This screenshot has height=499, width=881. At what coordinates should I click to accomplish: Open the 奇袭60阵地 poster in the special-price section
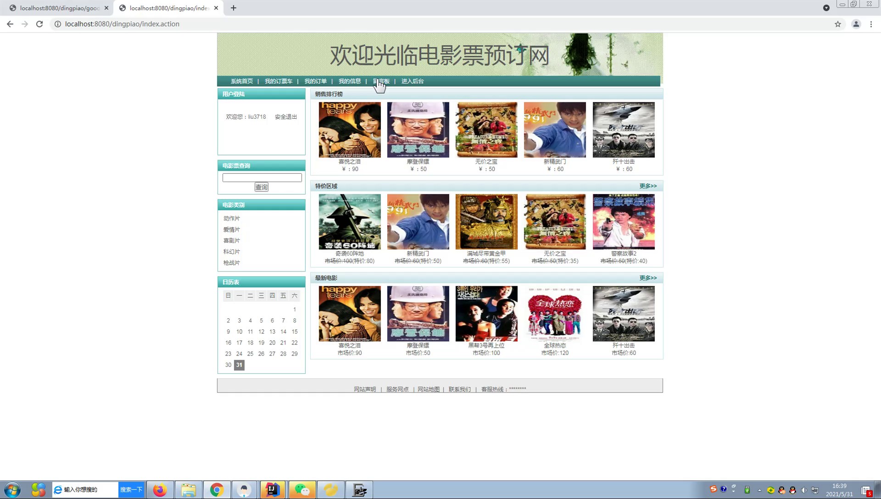(350, 222)
